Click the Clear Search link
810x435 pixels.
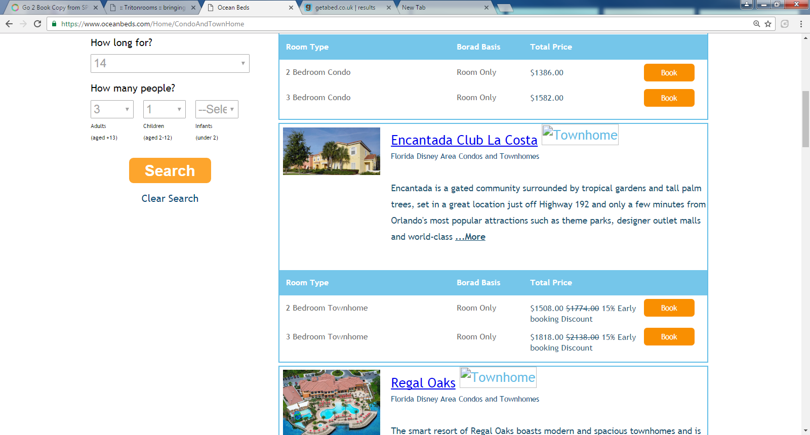[170, 198]
